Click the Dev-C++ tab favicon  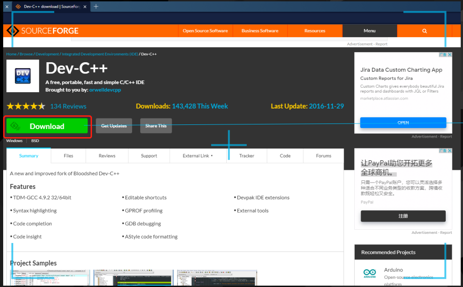(x=18, y=6)
